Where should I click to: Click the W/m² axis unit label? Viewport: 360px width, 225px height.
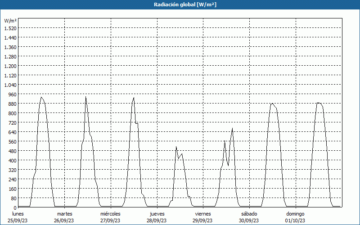pos(10,21)
